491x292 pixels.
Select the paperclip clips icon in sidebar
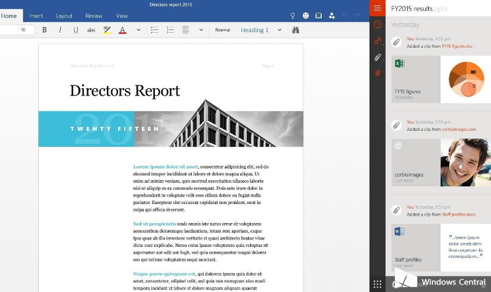point(377,57)
